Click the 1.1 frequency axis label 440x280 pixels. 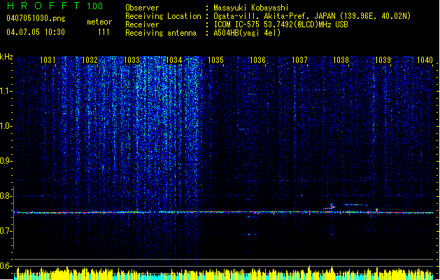pyautogui.click(x=6, y=91)
